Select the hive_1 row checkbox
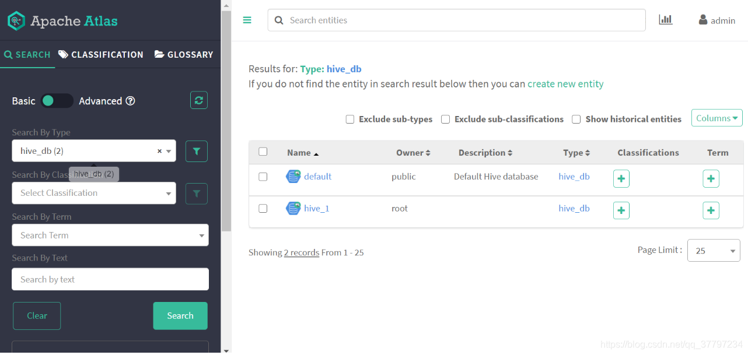 pyautogui.click(x=263, y=208)
